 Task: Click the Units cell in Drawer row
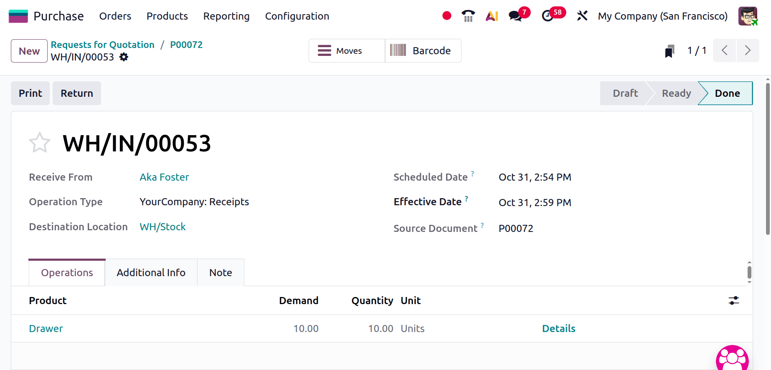pyautogui.click(x=413, y=329)
